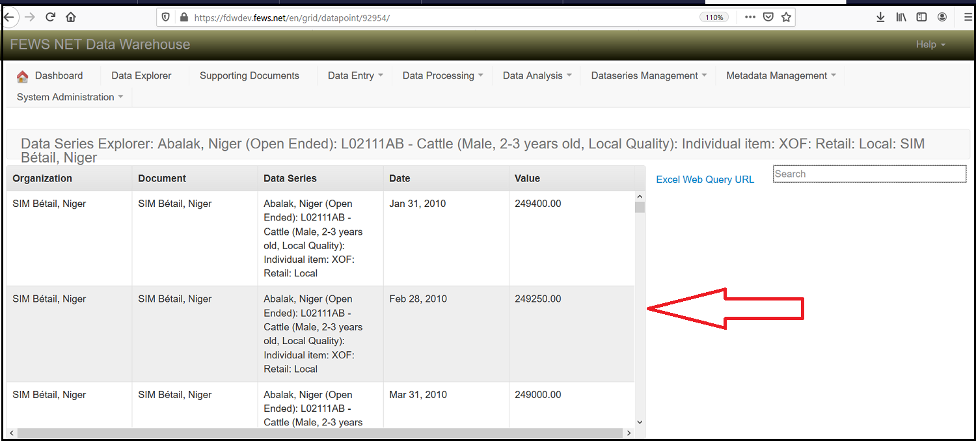
Task: Open the hamburger application menu
Action: pyautogui.click(x=968, y=18)
